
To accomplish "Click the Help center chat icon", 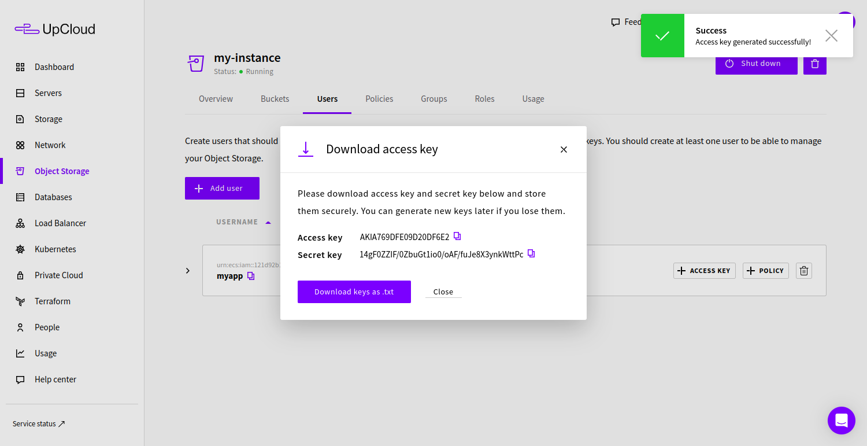I will (x=20, y=379).
